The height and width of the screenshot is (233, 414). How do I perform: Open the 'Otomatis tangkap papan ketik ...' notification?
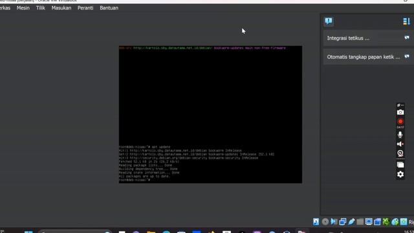coord(364,57)
